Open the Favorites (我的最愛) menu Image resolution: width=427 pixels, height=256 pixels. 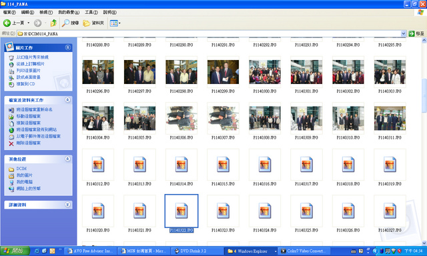(69, 12)
